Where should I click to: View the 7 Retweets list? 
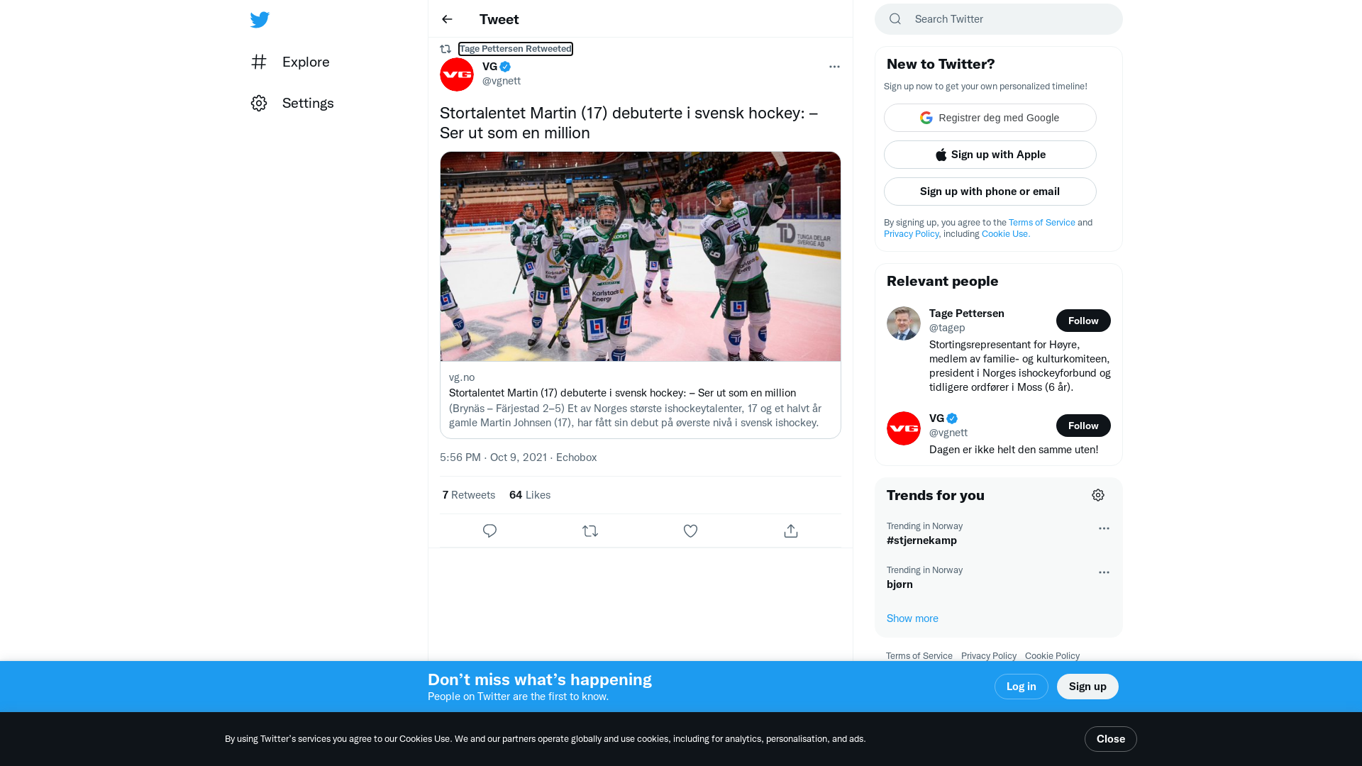coord(469,495)
